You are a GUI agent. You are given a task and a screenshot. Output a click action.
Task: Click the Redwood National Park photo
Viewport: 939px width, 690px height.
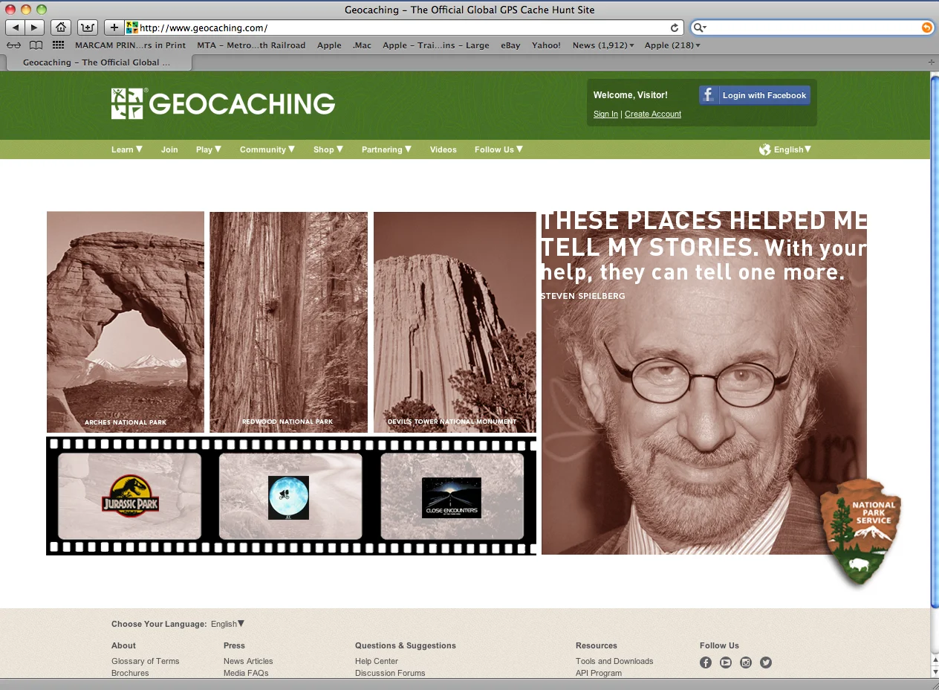pos(288,322)
